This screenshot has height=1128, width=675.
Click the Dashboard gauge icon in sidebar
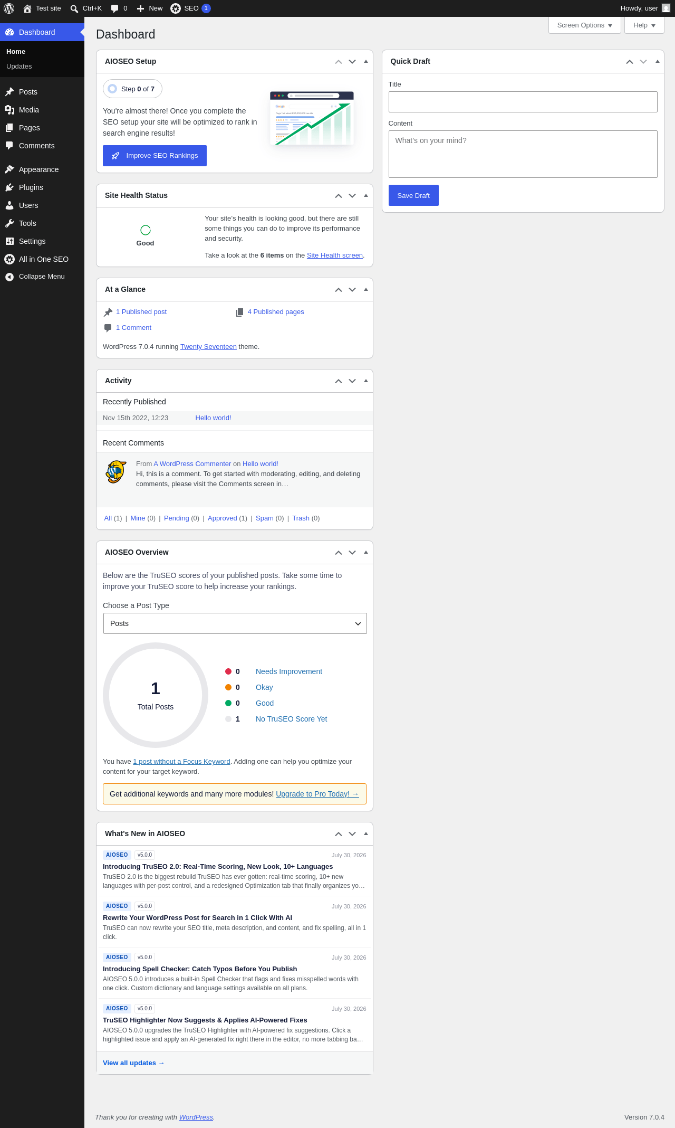click(x=9, y=32)
